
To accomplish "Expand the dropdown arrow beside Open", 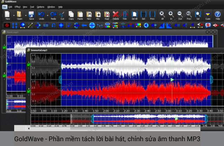I will click(x=25, y=15).
